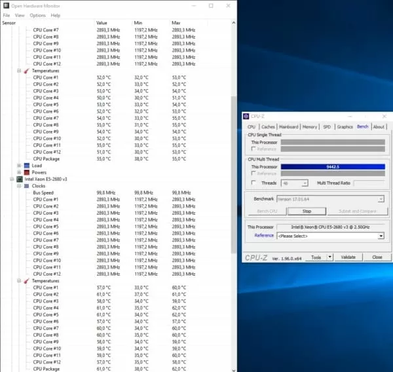
Task: Click the Sensor column header
Action: tap(47, 23)
